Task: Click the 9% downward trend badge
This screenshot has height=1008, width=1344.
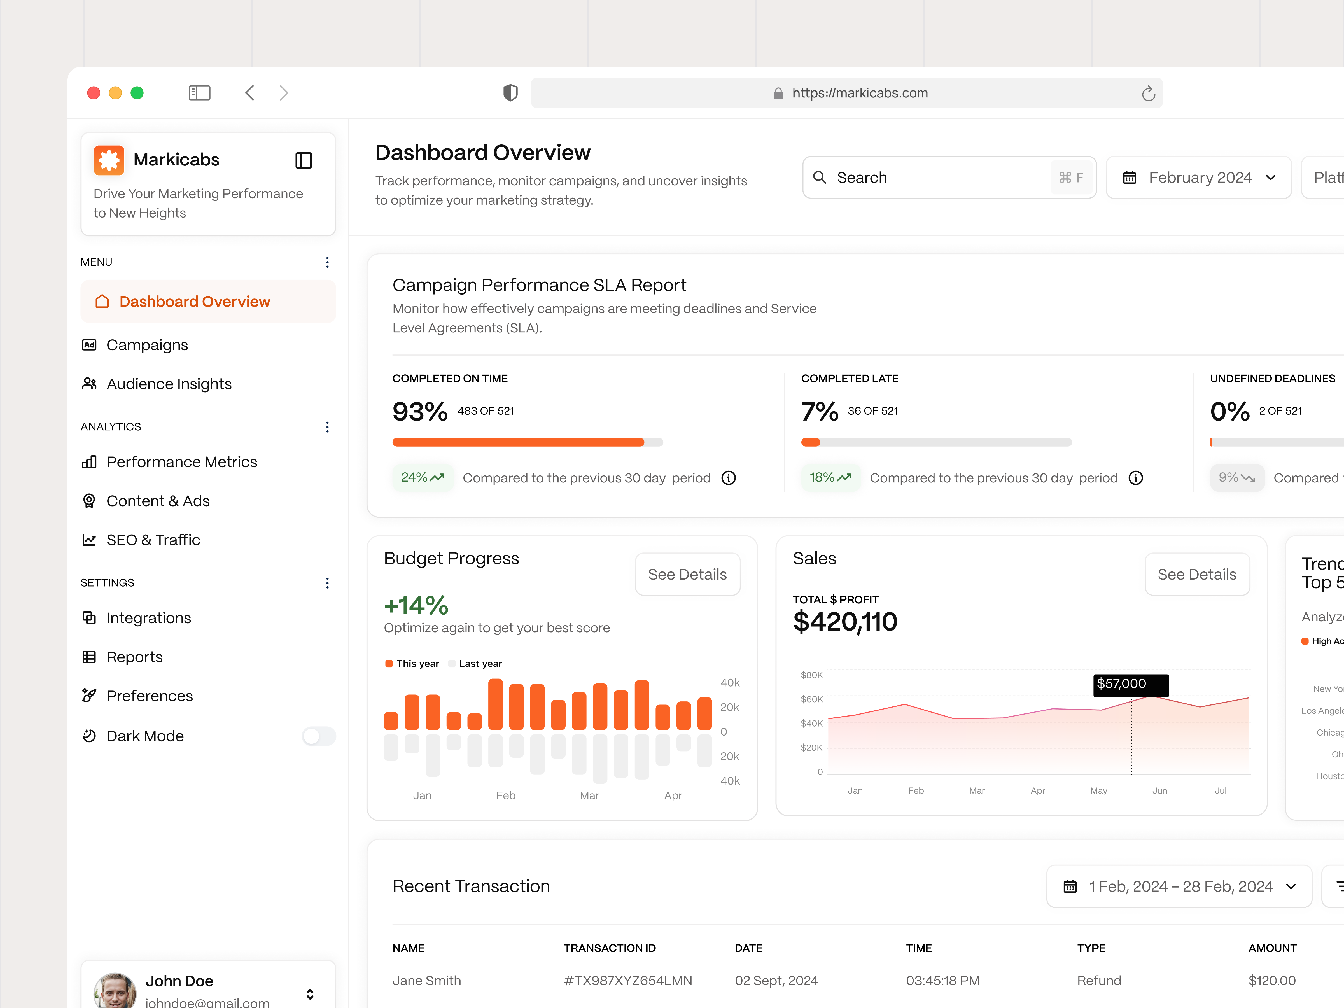Action: 1237,478
